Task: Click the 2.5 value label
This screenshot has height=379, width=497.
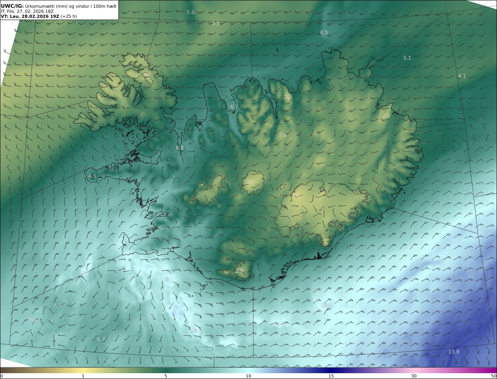Action: point(386,116)
